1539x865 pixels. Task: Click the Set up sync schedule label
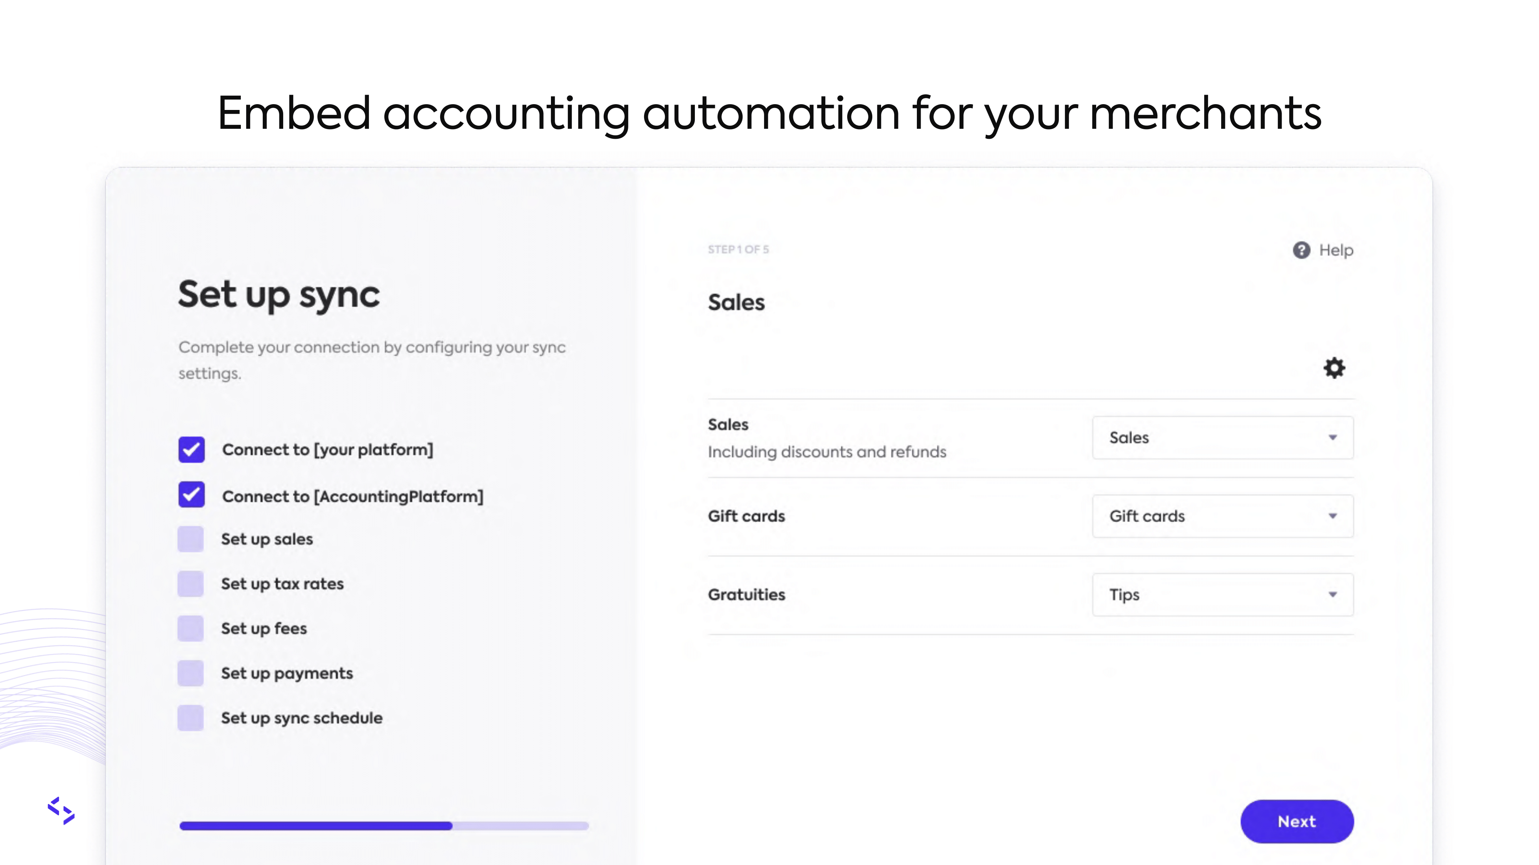302,718
